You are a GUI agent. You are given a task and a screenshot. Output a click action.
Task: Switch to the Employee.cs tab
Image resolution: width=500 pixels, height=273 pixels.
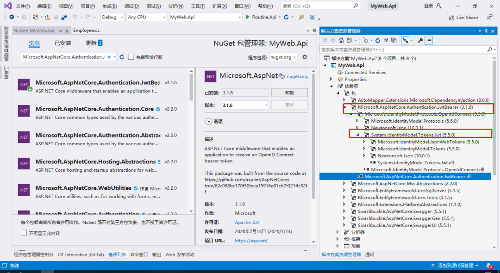tap(87, 31)
